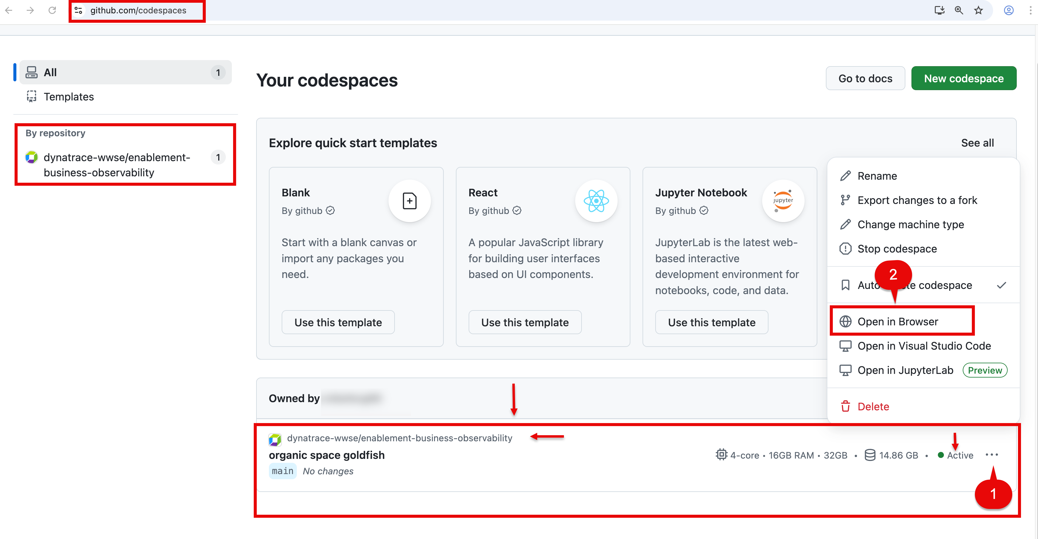Select Rename from context menu
The height and width of the screenshot is (539, 1038).
pos(923,176)
